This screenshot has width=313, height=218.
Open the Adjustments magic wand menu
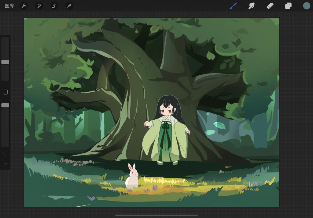tap(39, 6)
